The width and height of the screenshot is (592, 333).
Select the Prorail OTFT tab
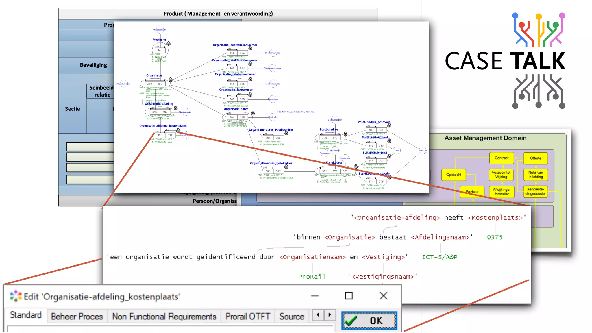pyautogui.click(x=248, y=317)
